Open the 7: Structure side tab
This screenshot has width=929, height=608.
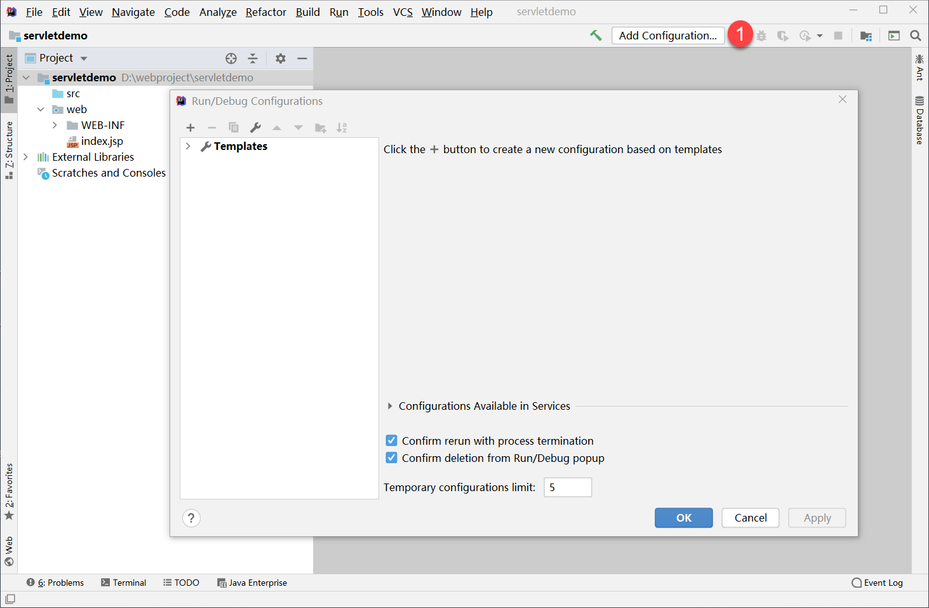9,150
